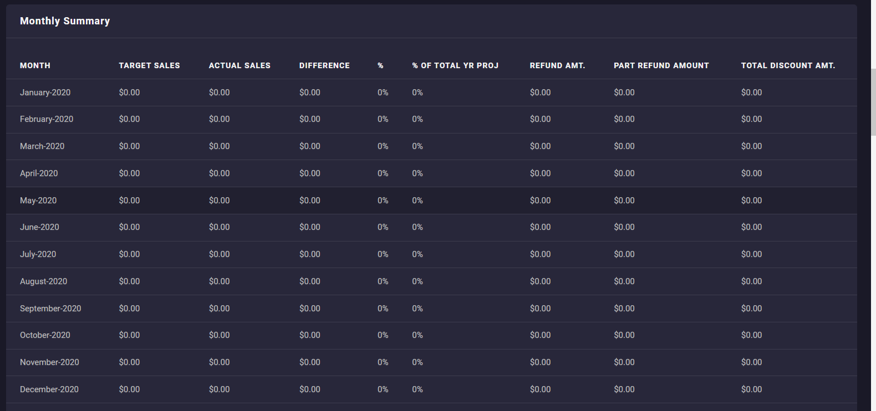Click the December-2020 month cell
The height and width of the screenshot is (411, 876).
coord(49,389)
